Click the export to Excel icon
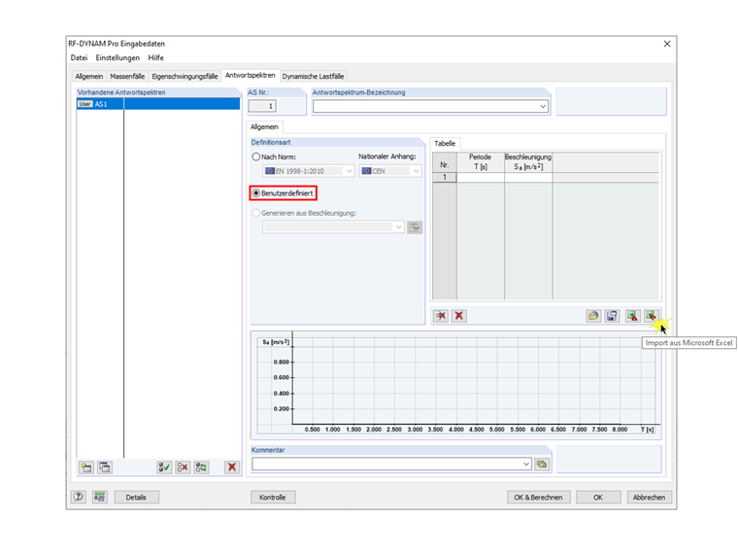The image size is (738, 554). click(632, 316)
